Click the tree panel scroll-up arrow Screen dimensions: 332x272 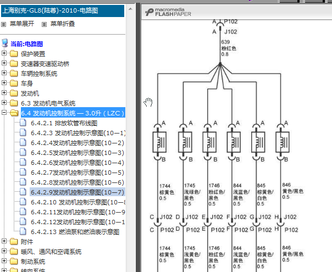[x=130, y=9]
